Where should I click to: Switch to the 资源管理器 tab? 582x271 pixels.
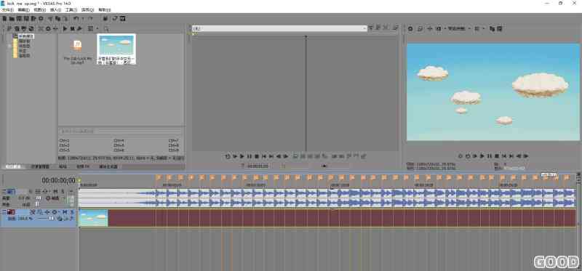[40, 167]
